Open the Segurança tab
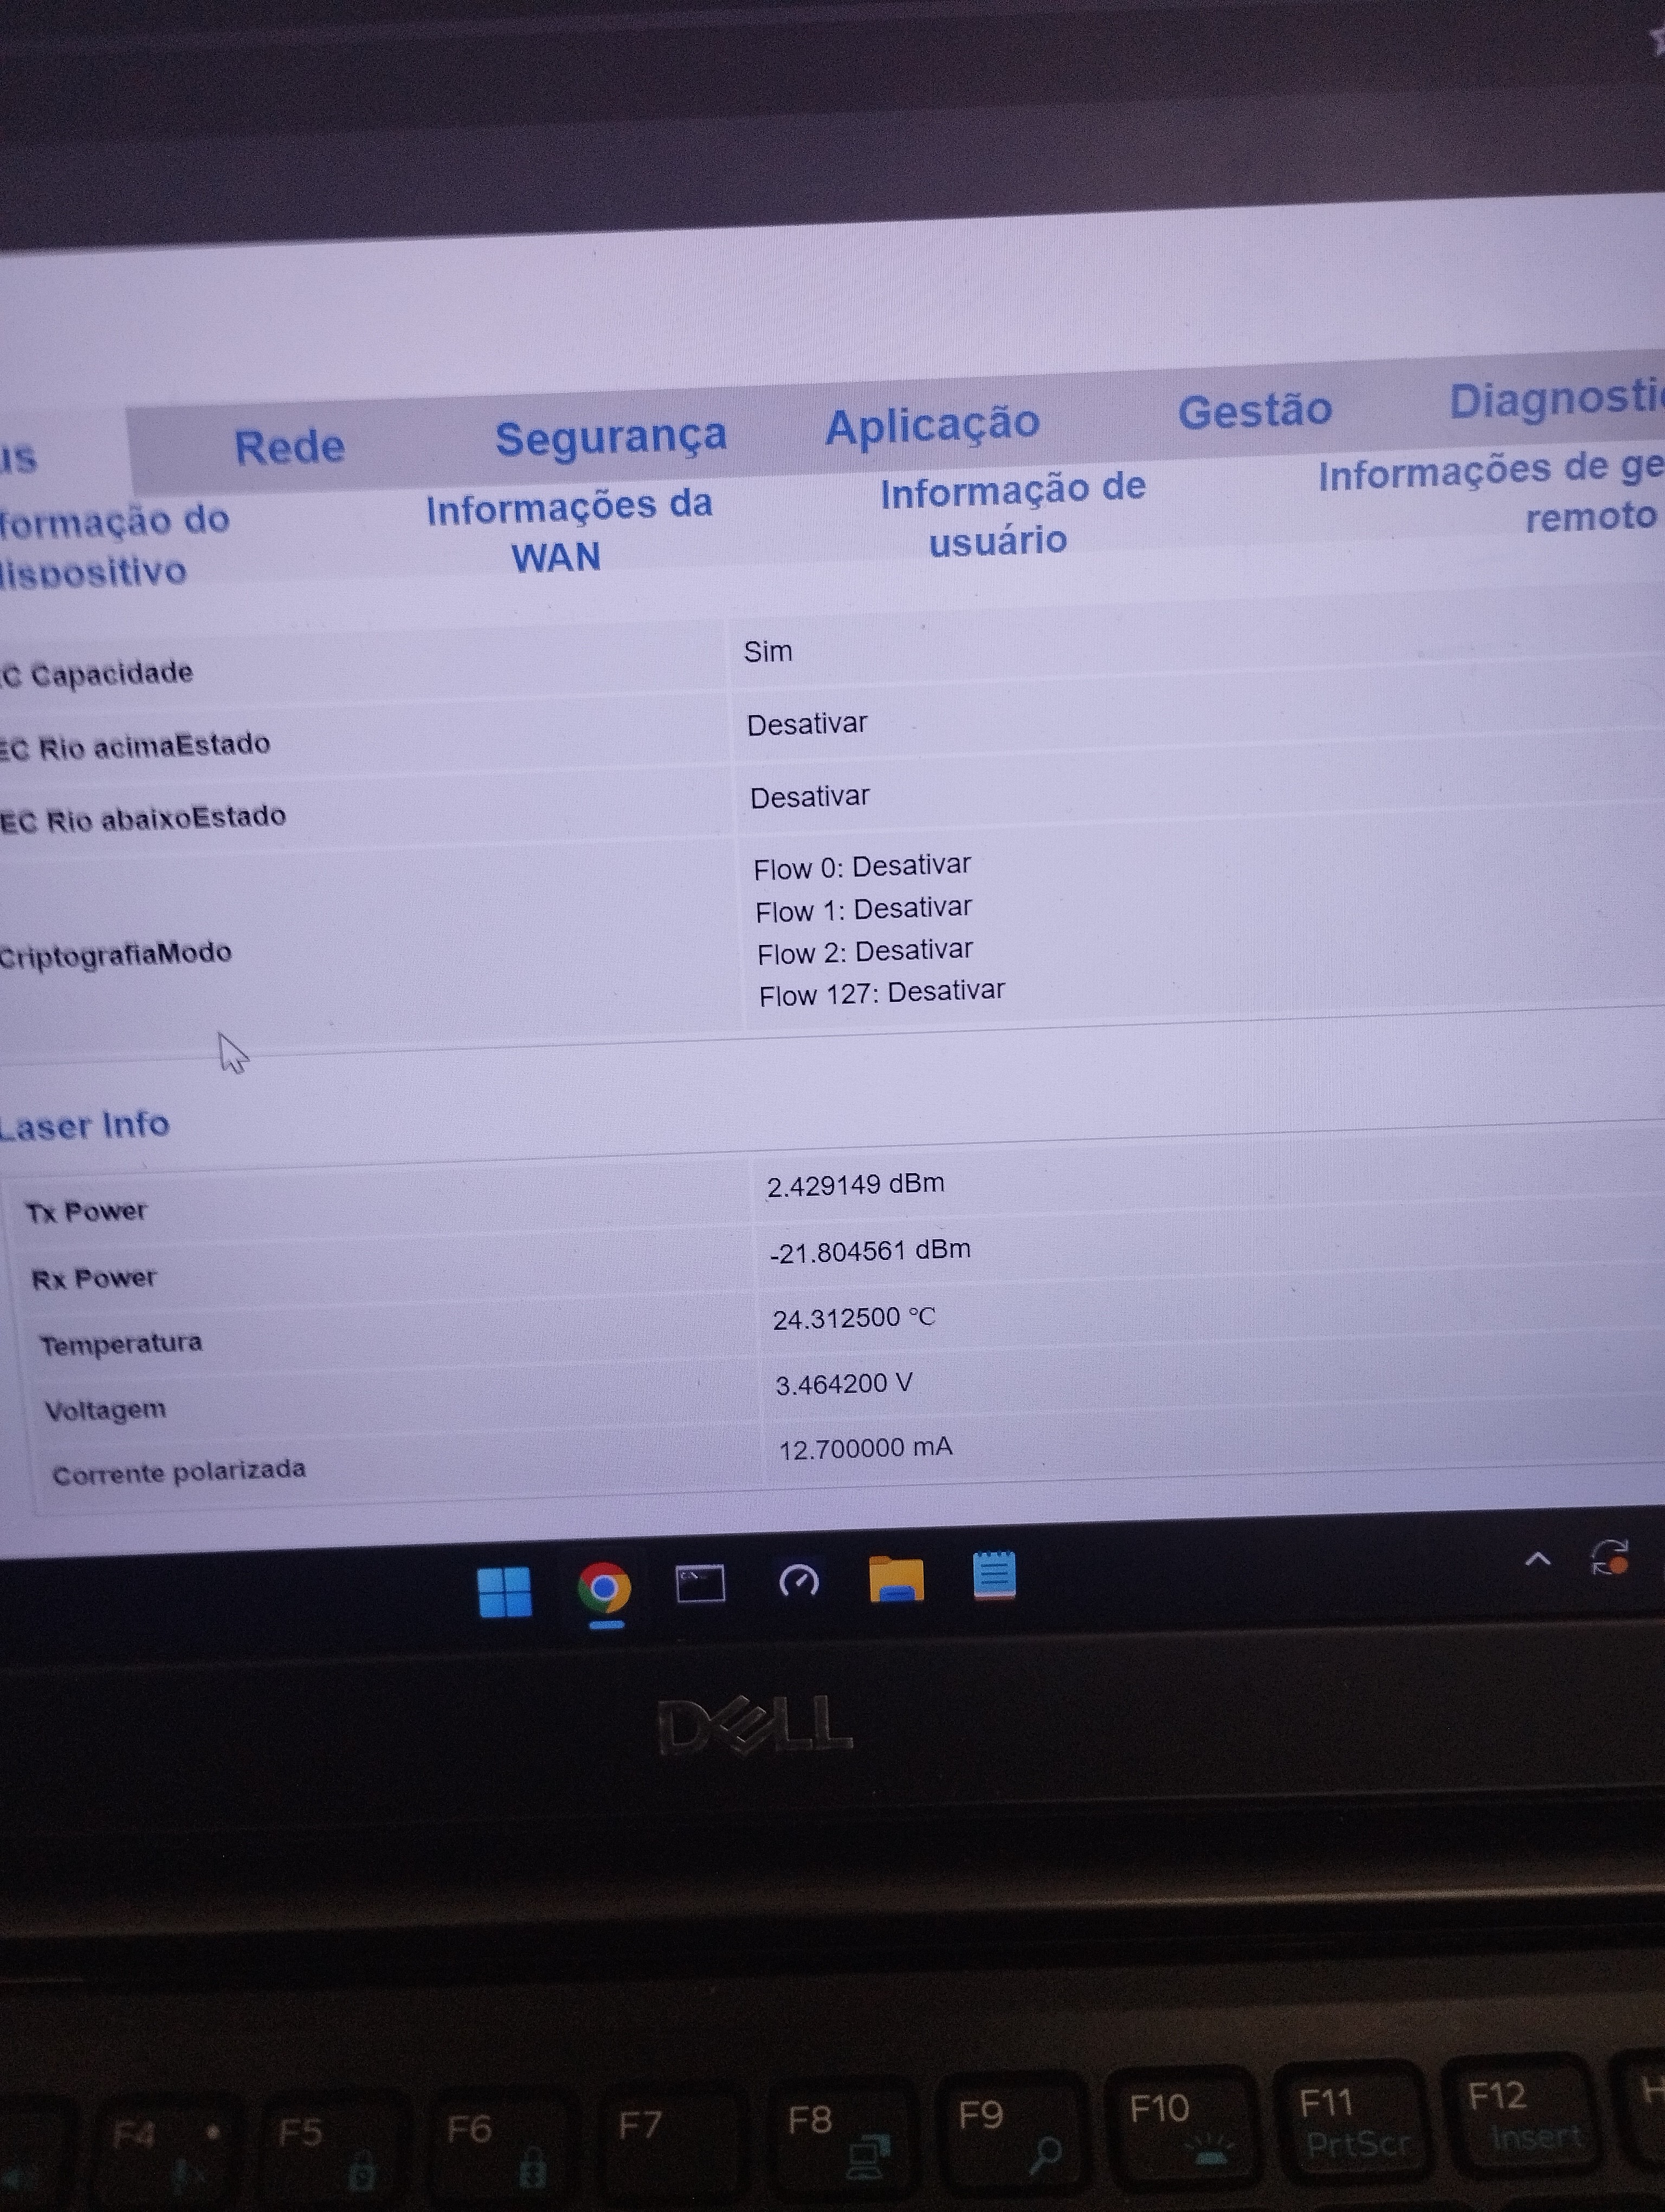The image size is (1665, 2212). point(611,437)
